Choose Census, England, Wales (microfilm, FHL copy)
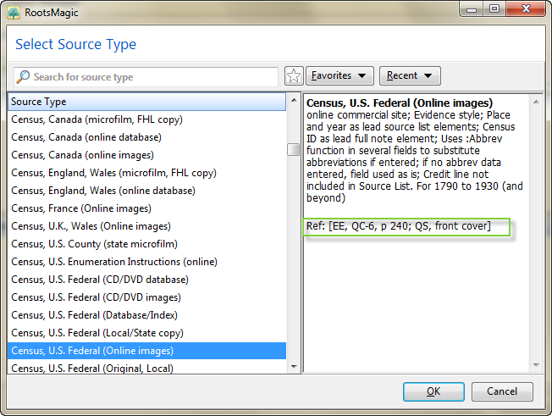This screenshot has height=416, width=552. tap(146, 173)
